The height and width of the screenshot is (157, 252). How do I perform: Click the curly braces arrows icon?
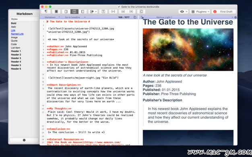pyautogui.click(x=113, y=12)
